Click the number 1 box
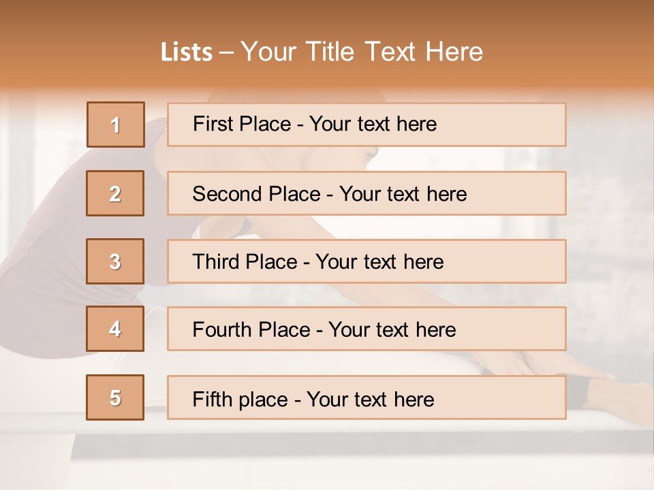The image size is (654, 490). click(x=116, y=125)
